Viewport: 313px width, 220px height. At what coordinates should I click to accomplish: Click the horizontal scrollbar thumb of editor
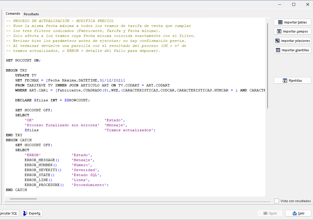[x=23, y=199]
